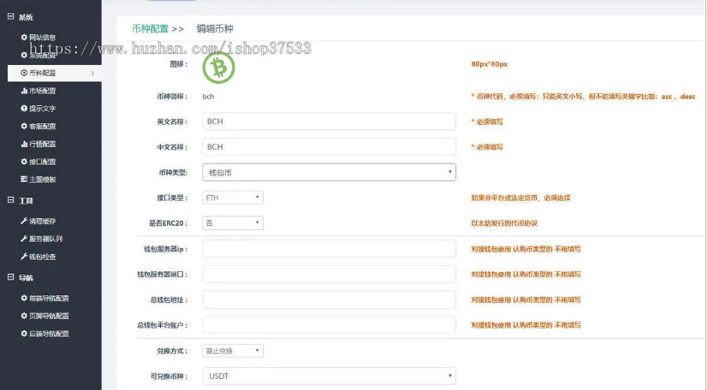Click the gear icon beside 后端导航配置
The image size is (707, 390).
(24, 334)
